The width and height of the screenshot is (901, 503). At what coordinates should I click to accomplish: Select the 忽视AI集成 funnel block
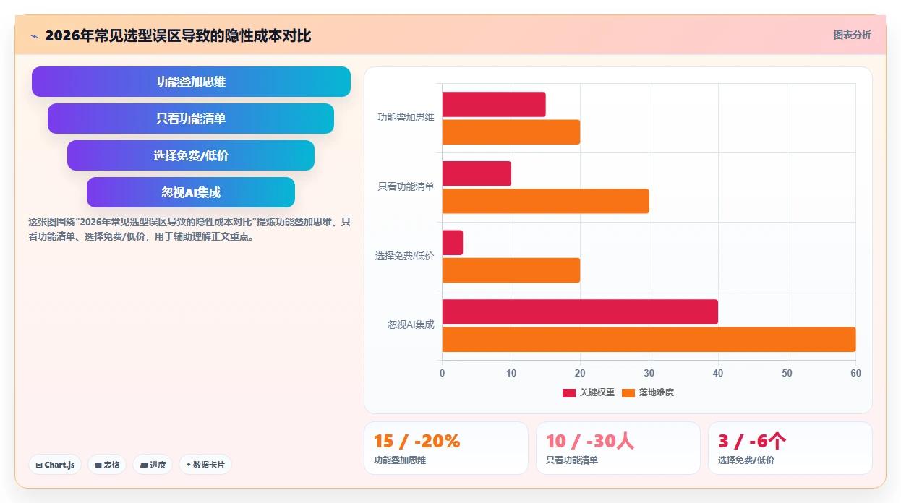191,192
